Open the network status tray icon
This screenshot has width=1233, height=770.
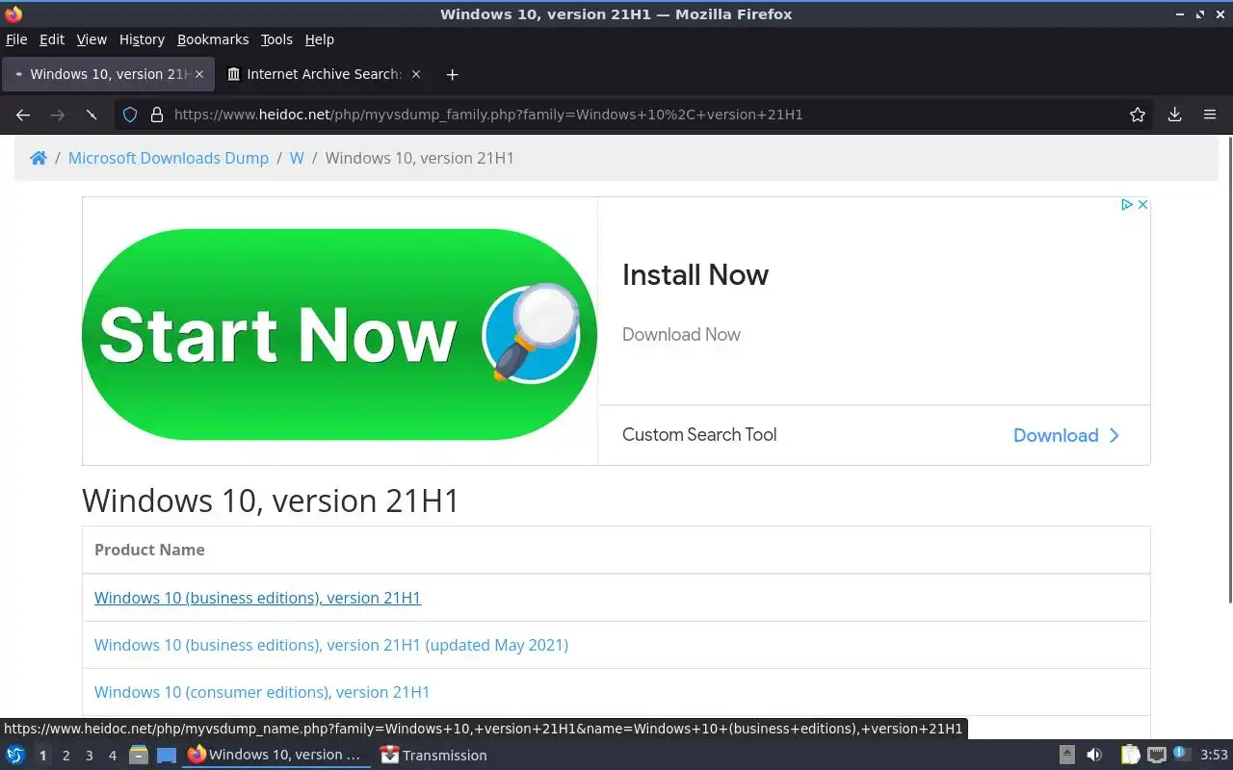[1157, 756]
